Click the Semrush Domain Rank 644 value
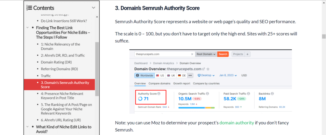The height and width of the screenshot is (135, 326). tap(165, 107)
